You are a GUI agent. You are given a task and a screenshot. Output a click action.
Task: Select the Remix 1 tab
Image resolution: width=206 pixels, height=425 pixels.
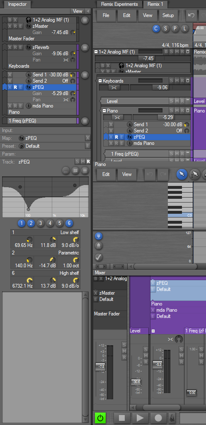tap(155, 4)
